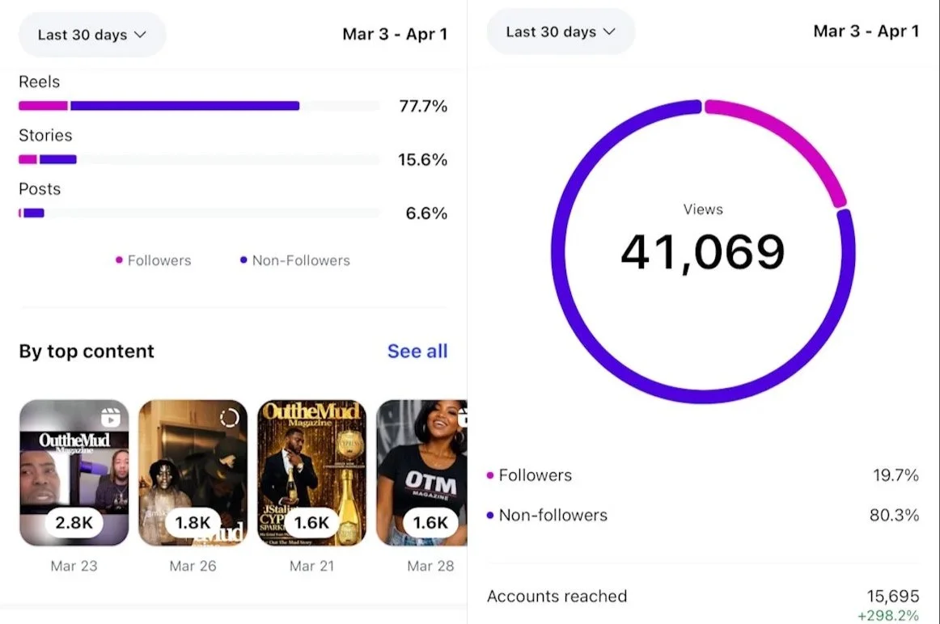Select Followers 19.7% row
This screenshot has width=940, height=624.
pos(702,475)
